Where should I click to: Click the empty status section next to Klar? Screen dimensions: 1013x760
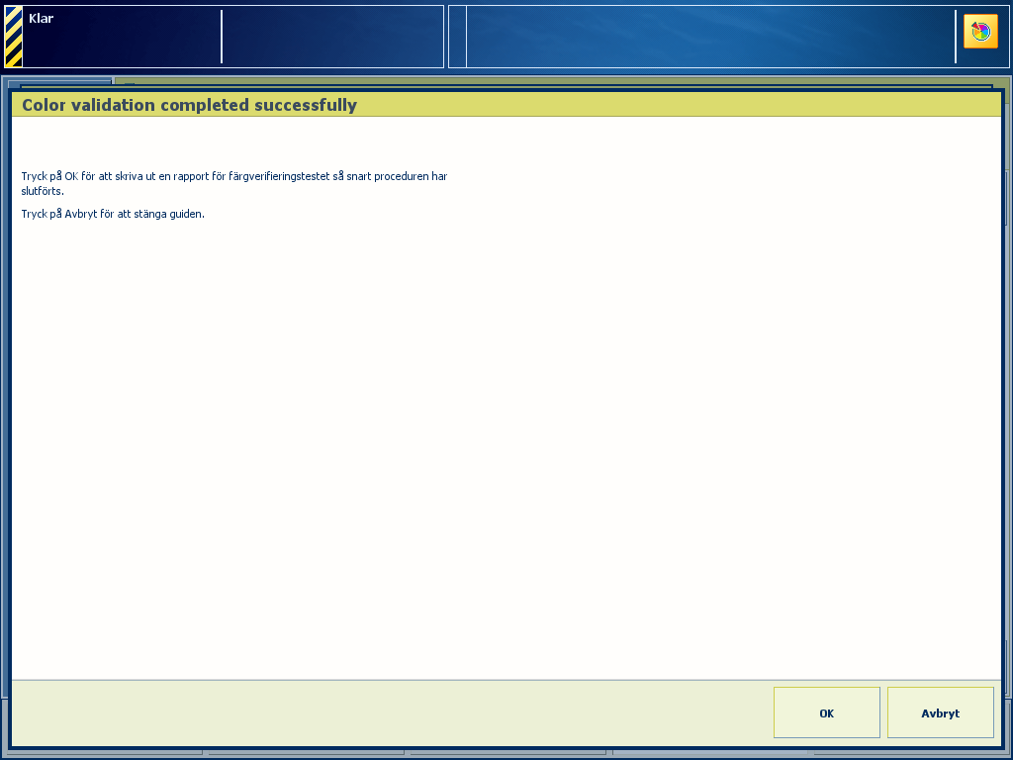(332, 37)
